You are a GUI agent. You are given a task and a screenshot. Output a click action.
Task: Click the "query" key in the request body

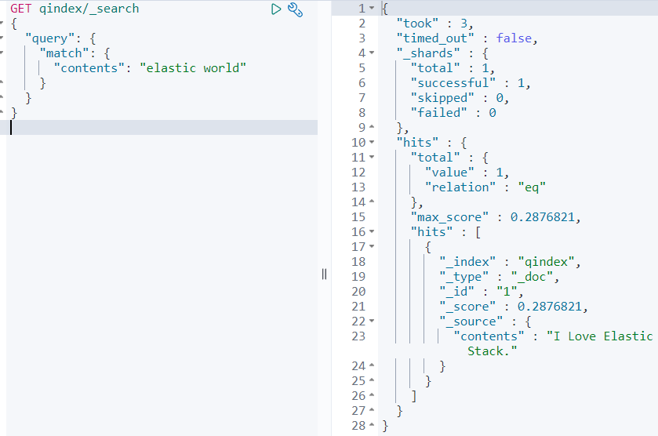[50, 38]
